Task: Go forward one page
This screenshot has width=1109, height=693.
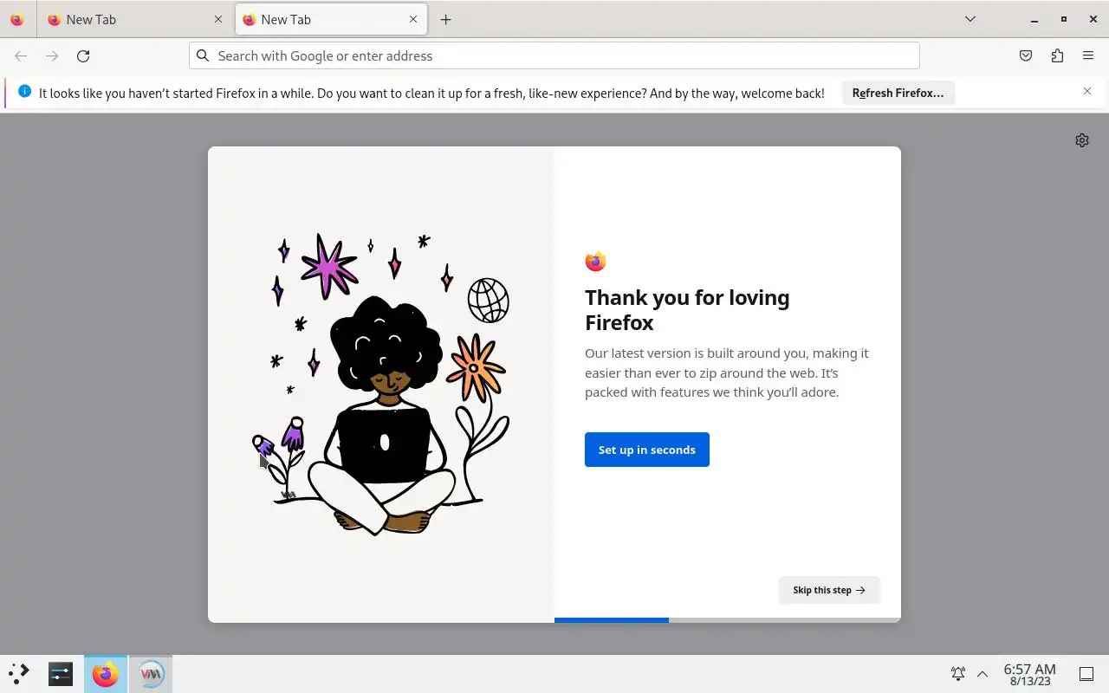Action: [x=52, y=55]
